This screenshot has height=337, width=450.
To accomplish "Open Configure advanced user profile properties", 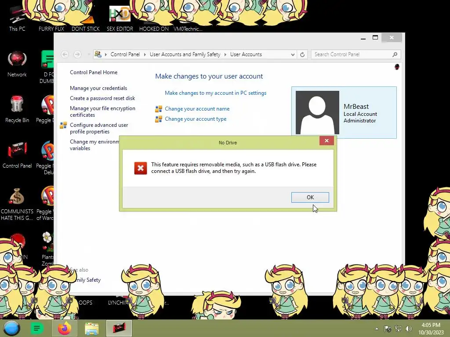I will (99, 128).
